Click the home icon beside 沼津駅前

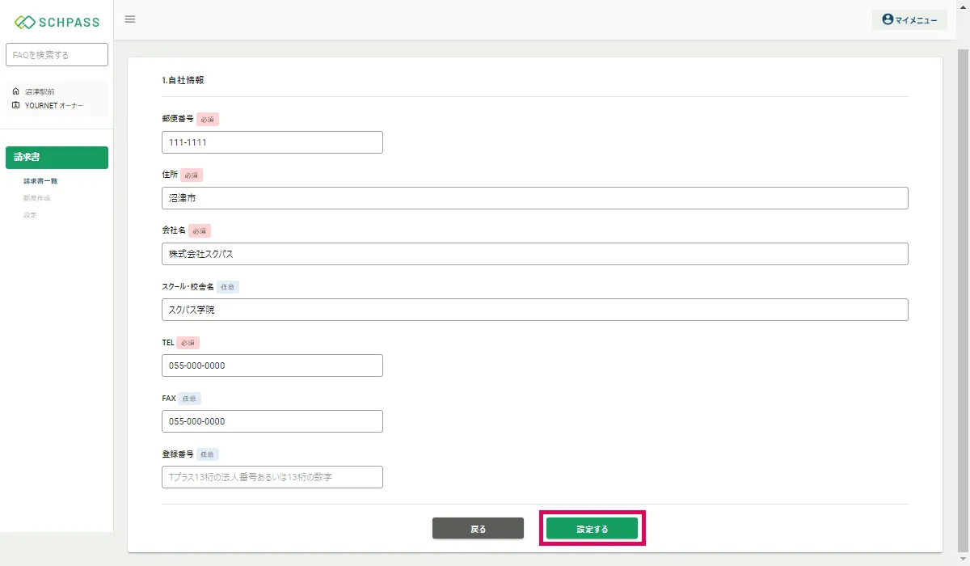tap(15, 91)
